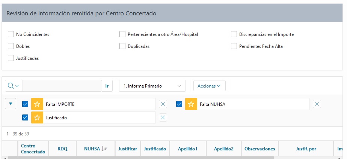Click the star icon beside Falta IMPORTE

tap(37, 104)
